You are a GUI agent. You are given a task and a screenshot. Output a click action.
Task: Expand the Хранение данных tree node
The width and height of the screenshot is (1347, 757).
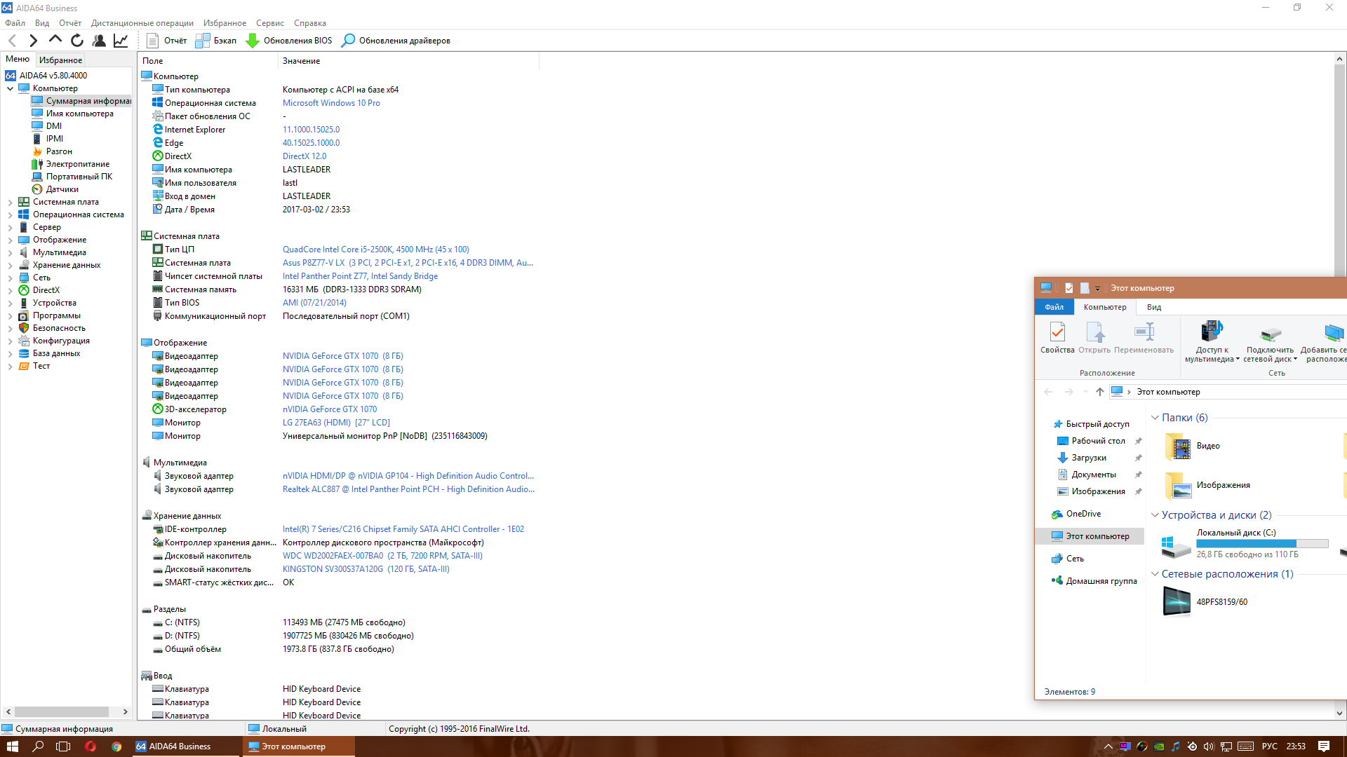click(x=10, y=266)
